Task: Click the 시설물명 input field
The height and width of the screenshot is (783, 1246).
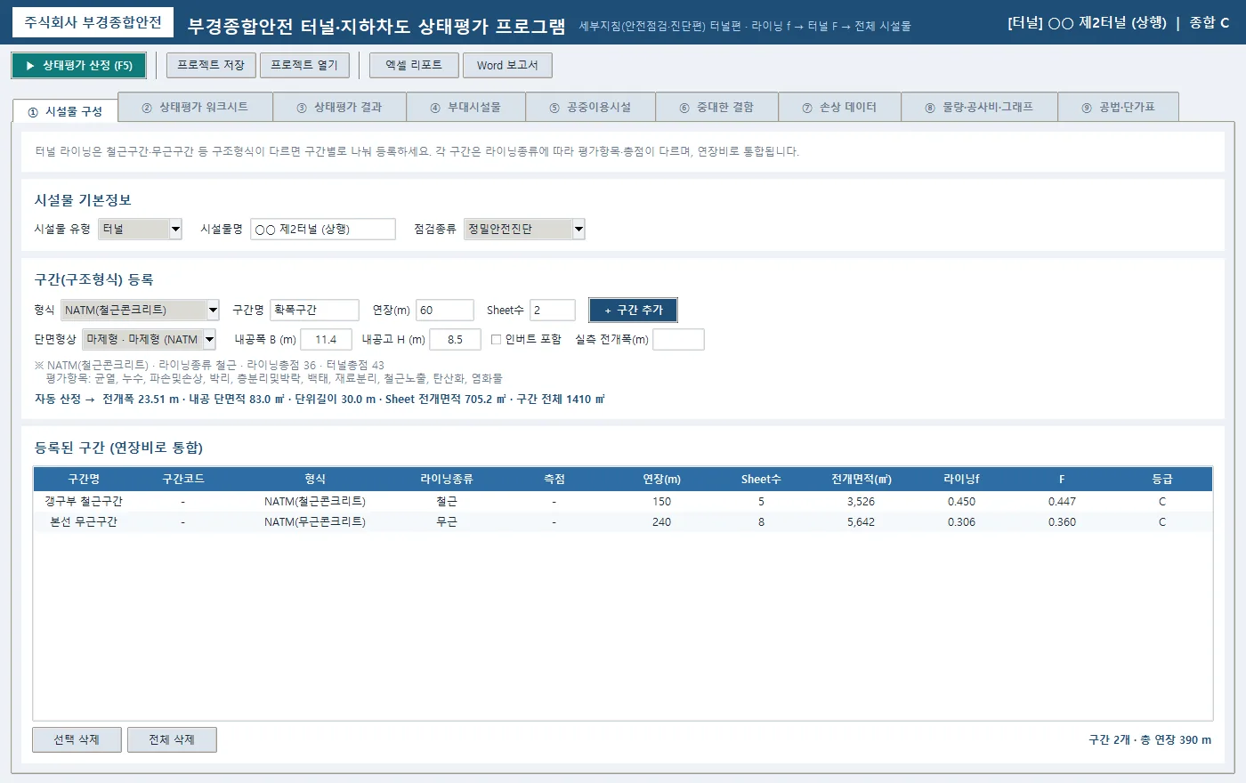Action: [322, 230]
